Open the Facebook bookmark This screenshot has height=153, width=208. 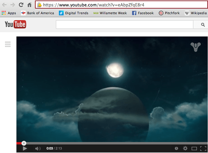click(x=143, y=13)
